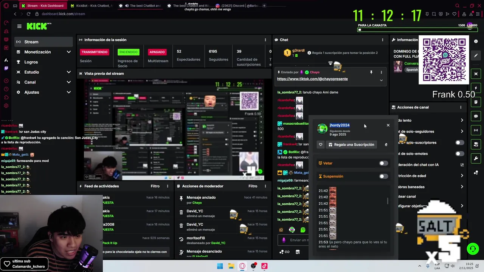
Task: Click the chat bubble icon in right sidebar
Action: 476,116
